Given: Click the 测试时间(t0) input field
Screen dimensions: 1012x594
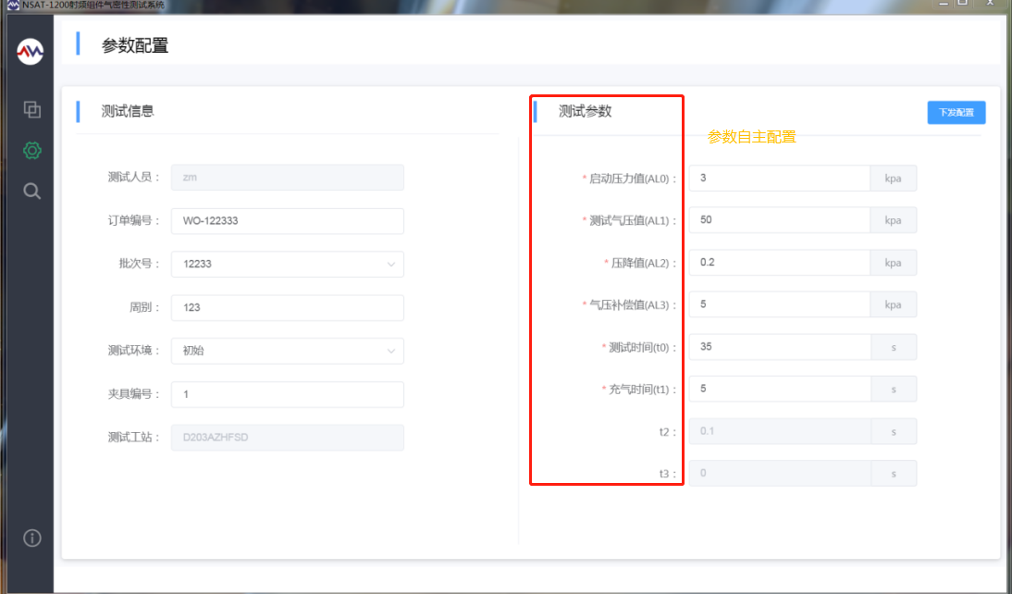Looking at the screenshot, I should pos(779,347).
